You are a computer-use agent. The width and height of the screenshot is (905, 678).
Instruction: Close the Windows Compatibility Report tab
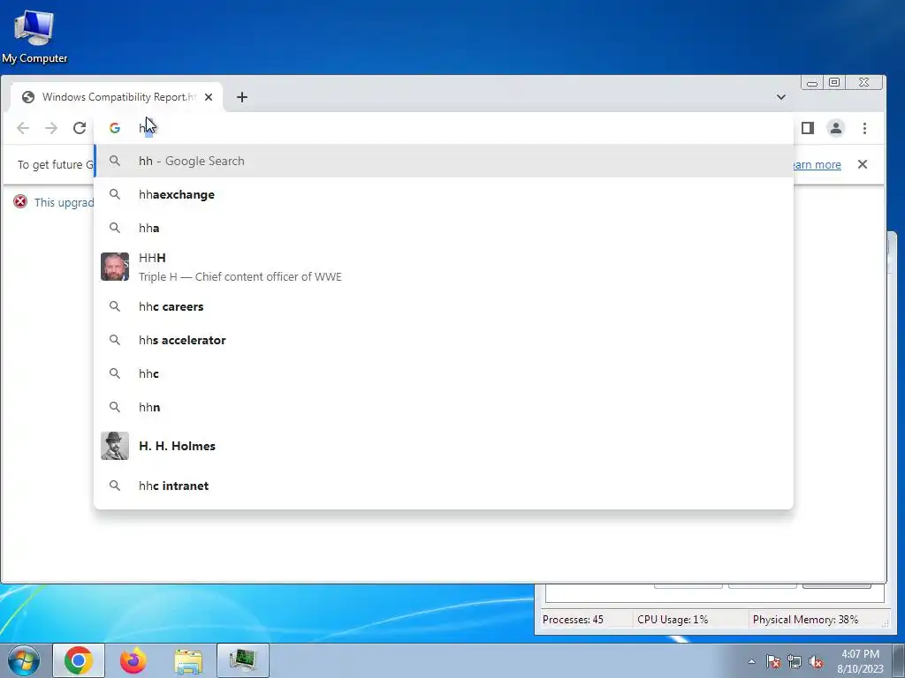pos(209,97)
